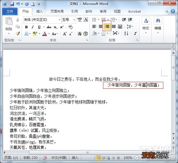Open line spacing dropdown
This screenshot has width=178, height=163.
tap(130, 27)
